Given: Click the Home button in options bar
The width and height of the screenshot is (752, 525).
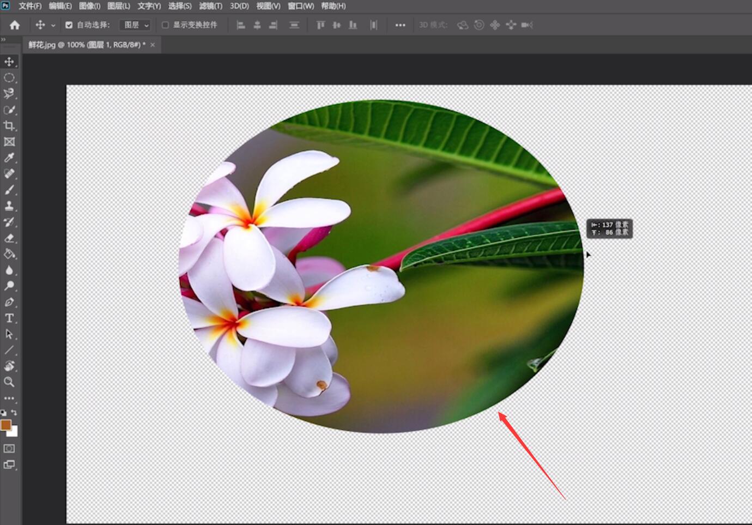Looking at the screenshot, I should (x=15, y=25).
